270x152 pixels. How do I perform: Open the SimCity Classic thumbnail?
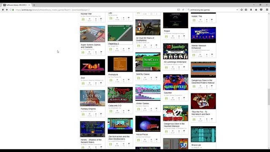click(148, 62)
